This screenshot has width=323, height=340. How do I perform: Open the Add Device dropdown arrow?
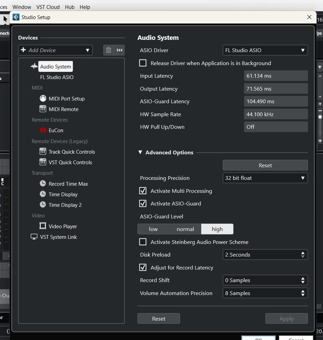pyautogui.click(x=87, y=50)
